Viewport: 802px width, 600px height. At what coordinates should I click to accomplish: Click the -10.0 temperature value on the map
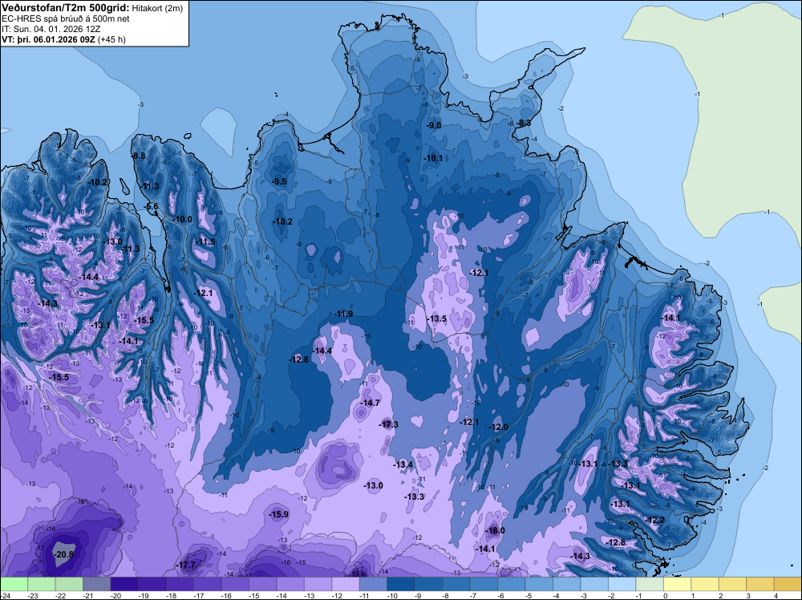tap(183, 220)
